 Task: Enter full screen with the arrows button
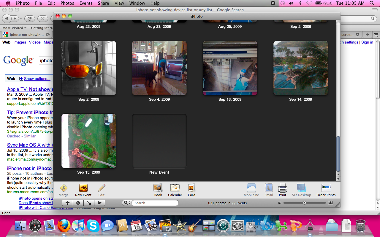(x=89, y=203)
